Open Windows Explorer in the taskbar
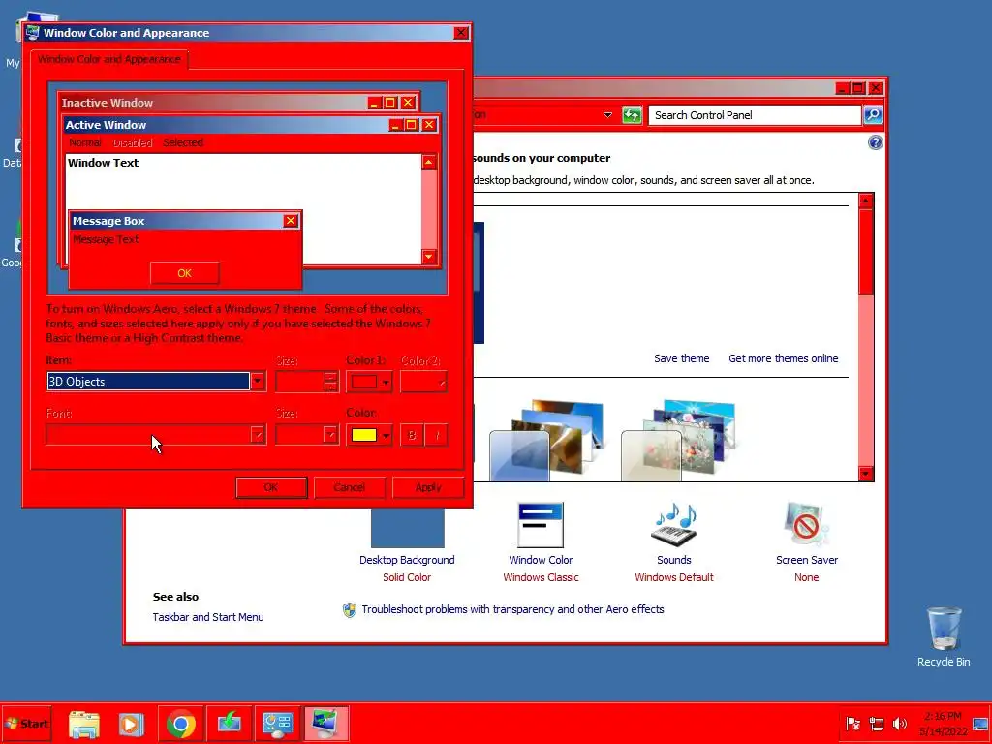This screenshot has width=992, height=744. tap(84, 724)
